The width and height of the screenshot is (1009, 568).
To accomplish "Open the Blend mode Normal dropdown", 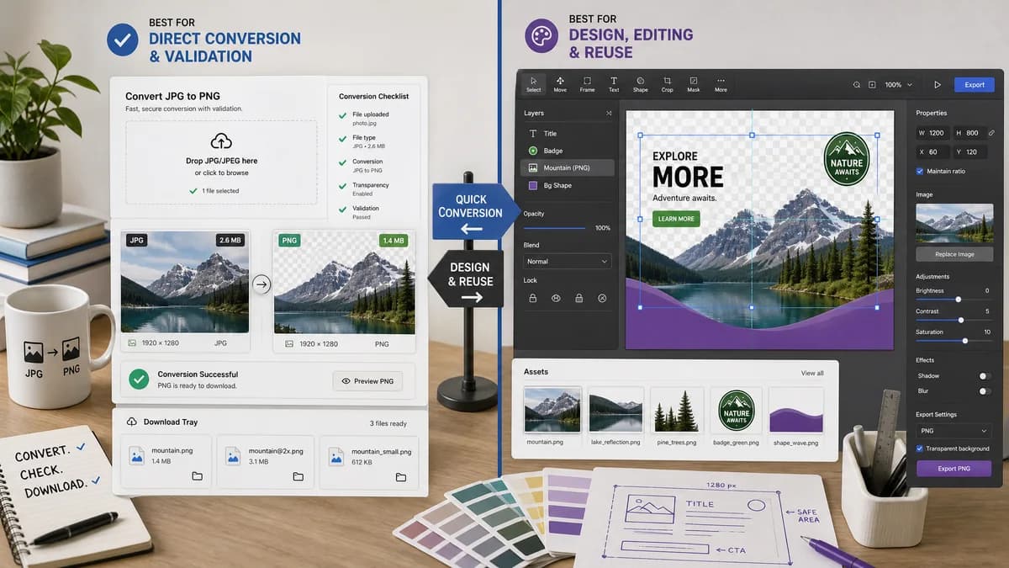I will [568, 262].
